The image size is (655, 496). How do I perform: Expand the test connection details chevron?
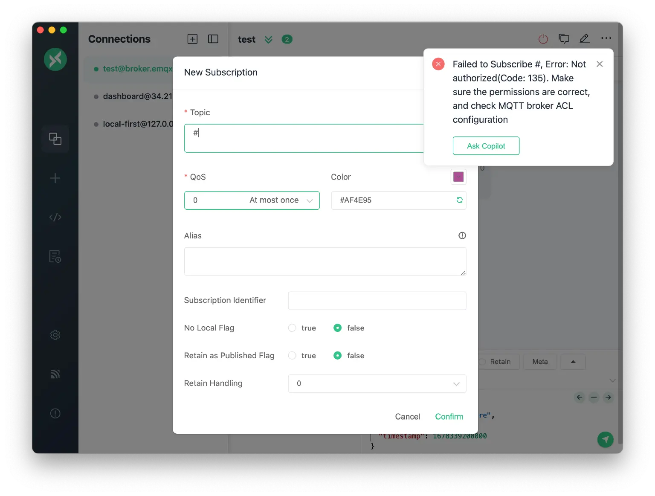[268, 40]
